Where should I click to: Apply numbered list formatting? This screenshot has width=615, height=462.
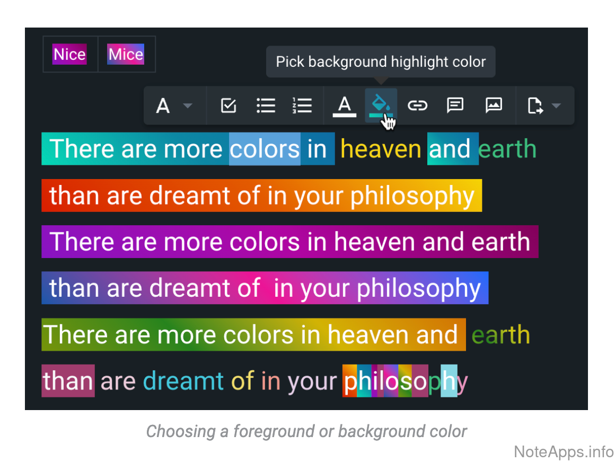tap(302, 105)
